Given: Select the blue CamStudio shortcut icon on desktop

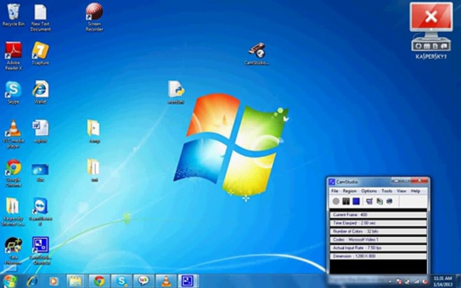Looking at the screenshot, I should 40,251.
